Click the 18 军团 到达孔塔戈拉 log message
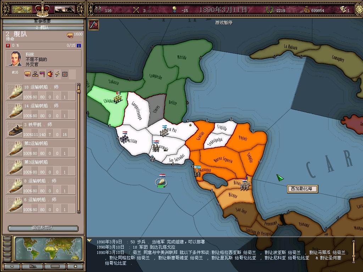 (136, 247)
